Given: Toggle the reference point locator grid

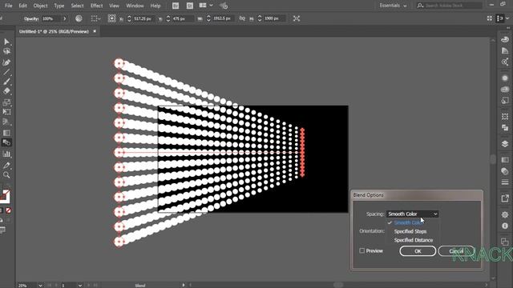Looking at the screenshot, I should click(112, 18).
